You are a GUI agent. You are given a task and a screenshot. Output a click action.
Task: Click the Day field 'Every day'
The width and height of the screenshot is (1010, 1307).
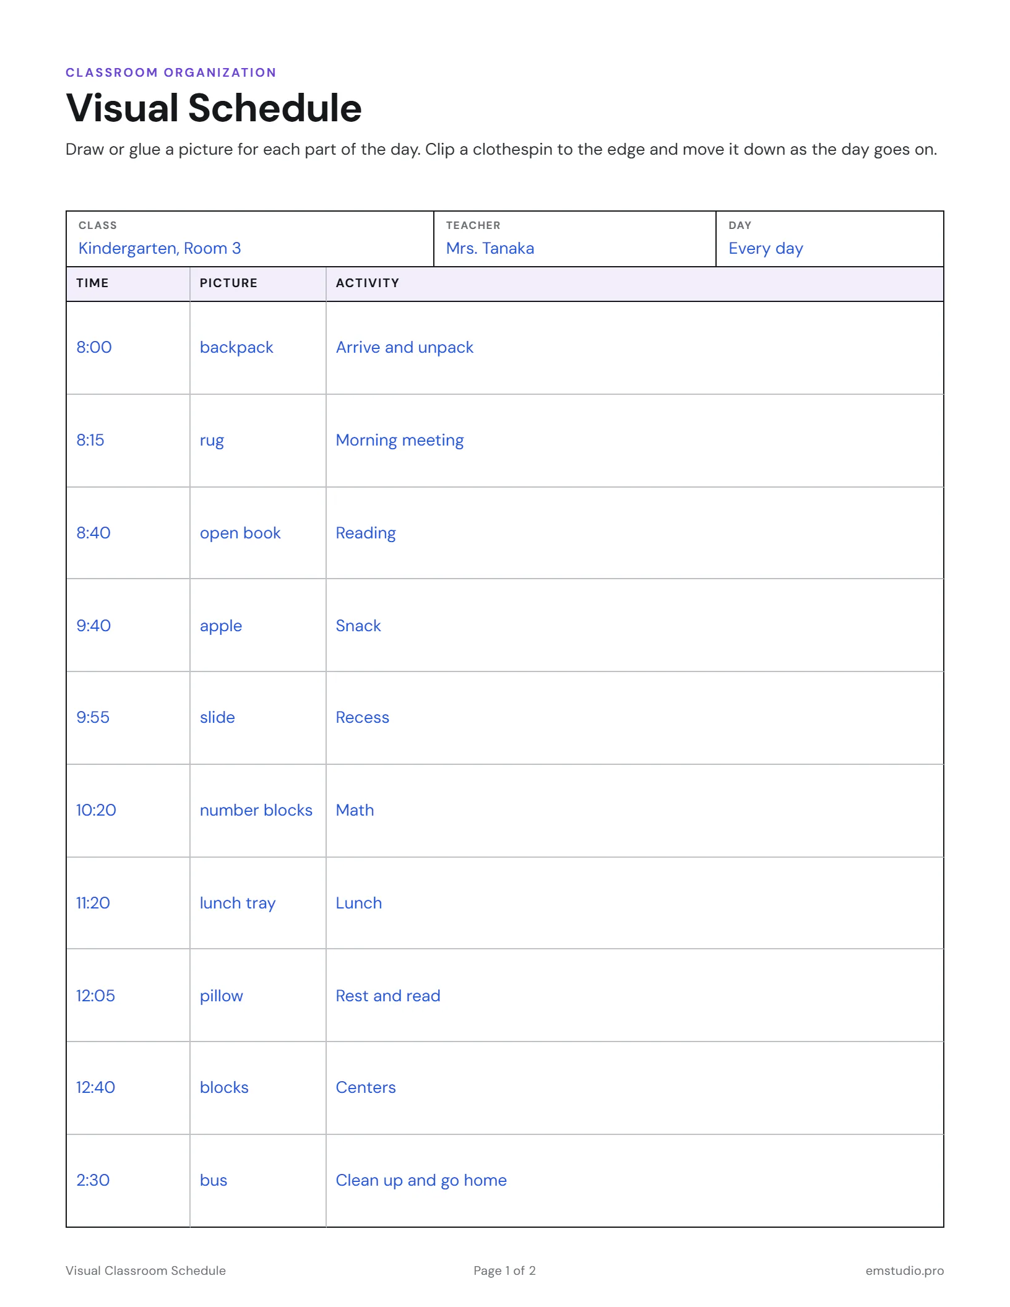tap(829, 239)
